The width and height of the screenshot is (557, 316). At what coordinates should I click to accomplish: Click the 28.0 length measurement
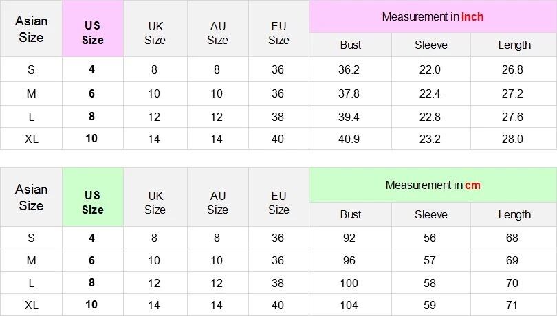pyautogui.click(x=512, y=139)
